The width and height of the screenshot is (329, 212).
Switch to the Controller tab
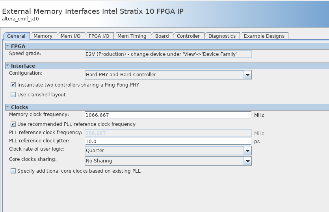tap(188, 36)
